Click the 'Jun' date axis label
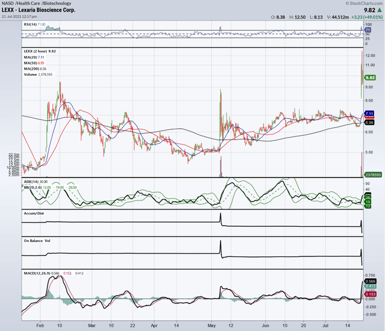 point(265,326)
